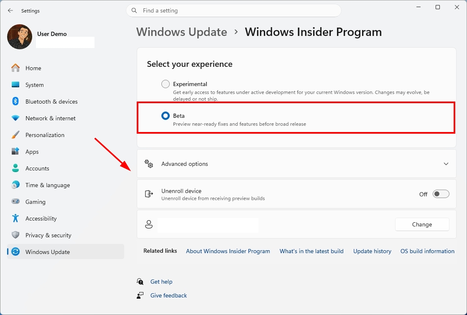Click the Apps icon in sidebar
Screen dimensions: 467x315
tap(15, 151)
